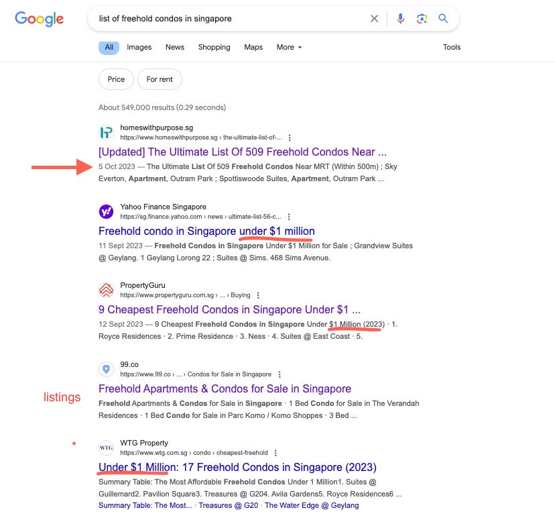Click the wtg.com.sg URL breadcrumb
Image resolution: width=555 pixels, height=524 pixels.
(194, 453)
